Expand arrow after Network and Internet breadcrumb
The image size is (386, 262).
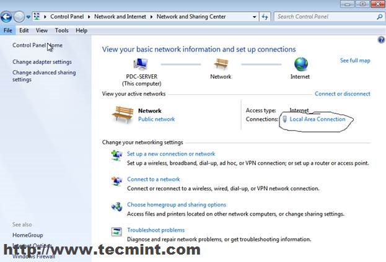tap(151, 17)
